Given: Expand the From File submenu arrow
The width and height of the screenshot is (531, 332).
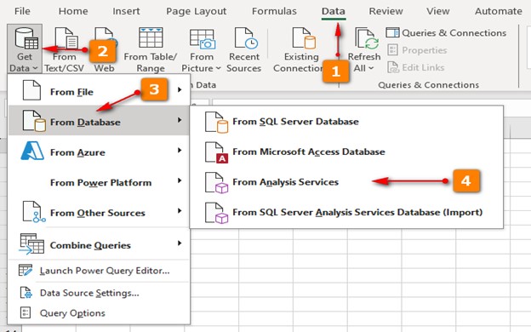Looking at the screenshot, I should [180, 89].
